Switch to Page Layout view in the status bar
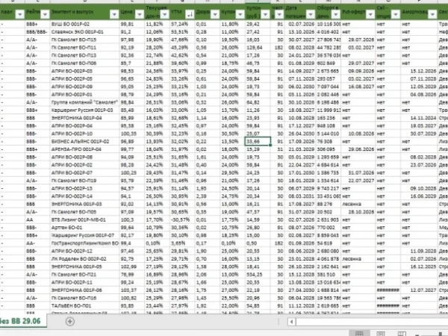This screenshot has width=448, height=336. 381,334
